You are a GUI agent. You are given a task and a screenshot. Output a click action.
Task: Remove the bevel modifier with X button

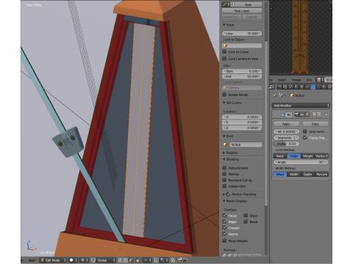[x=326, y=114]
